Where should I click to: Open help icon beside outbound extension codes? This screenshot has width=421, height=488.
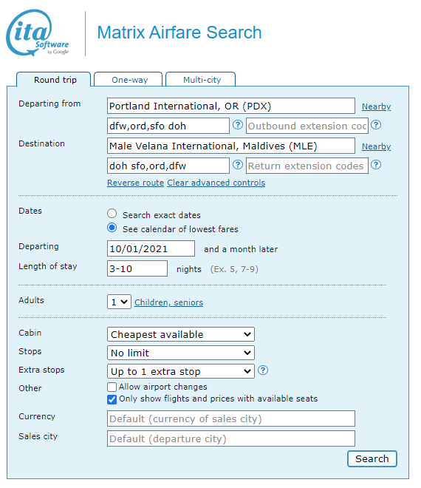[x=376, y=125]
